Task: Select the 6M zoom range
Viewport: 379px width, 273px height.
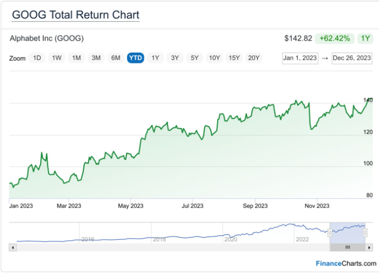Action: click(116, 58)
